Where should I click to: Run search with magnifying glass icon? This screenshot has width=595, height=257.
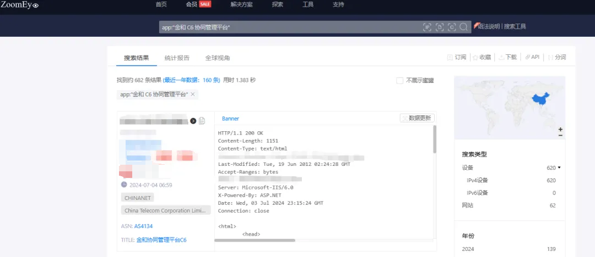(x=463, y=27)
